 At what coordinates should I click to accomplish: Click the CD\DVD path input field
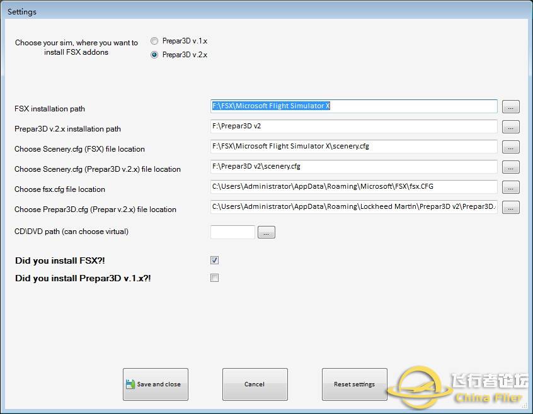(232, 232)
